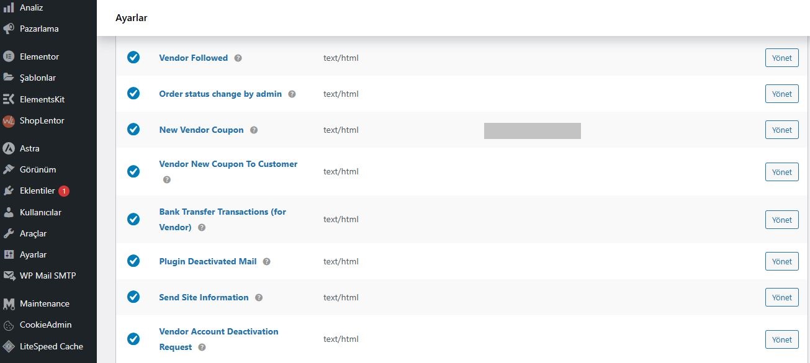Open the Vendor New Coupon To Customer link

tap(228, 164)
